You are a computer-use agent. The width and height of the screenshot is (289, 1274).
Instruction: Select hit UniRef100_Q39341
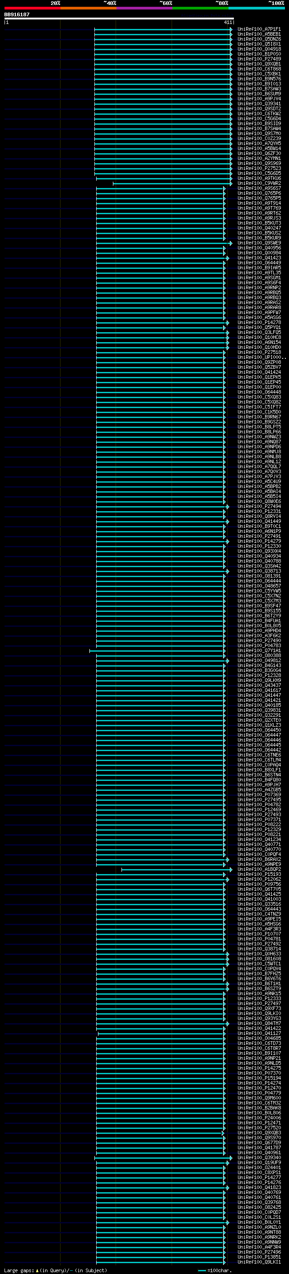point(259,103)
